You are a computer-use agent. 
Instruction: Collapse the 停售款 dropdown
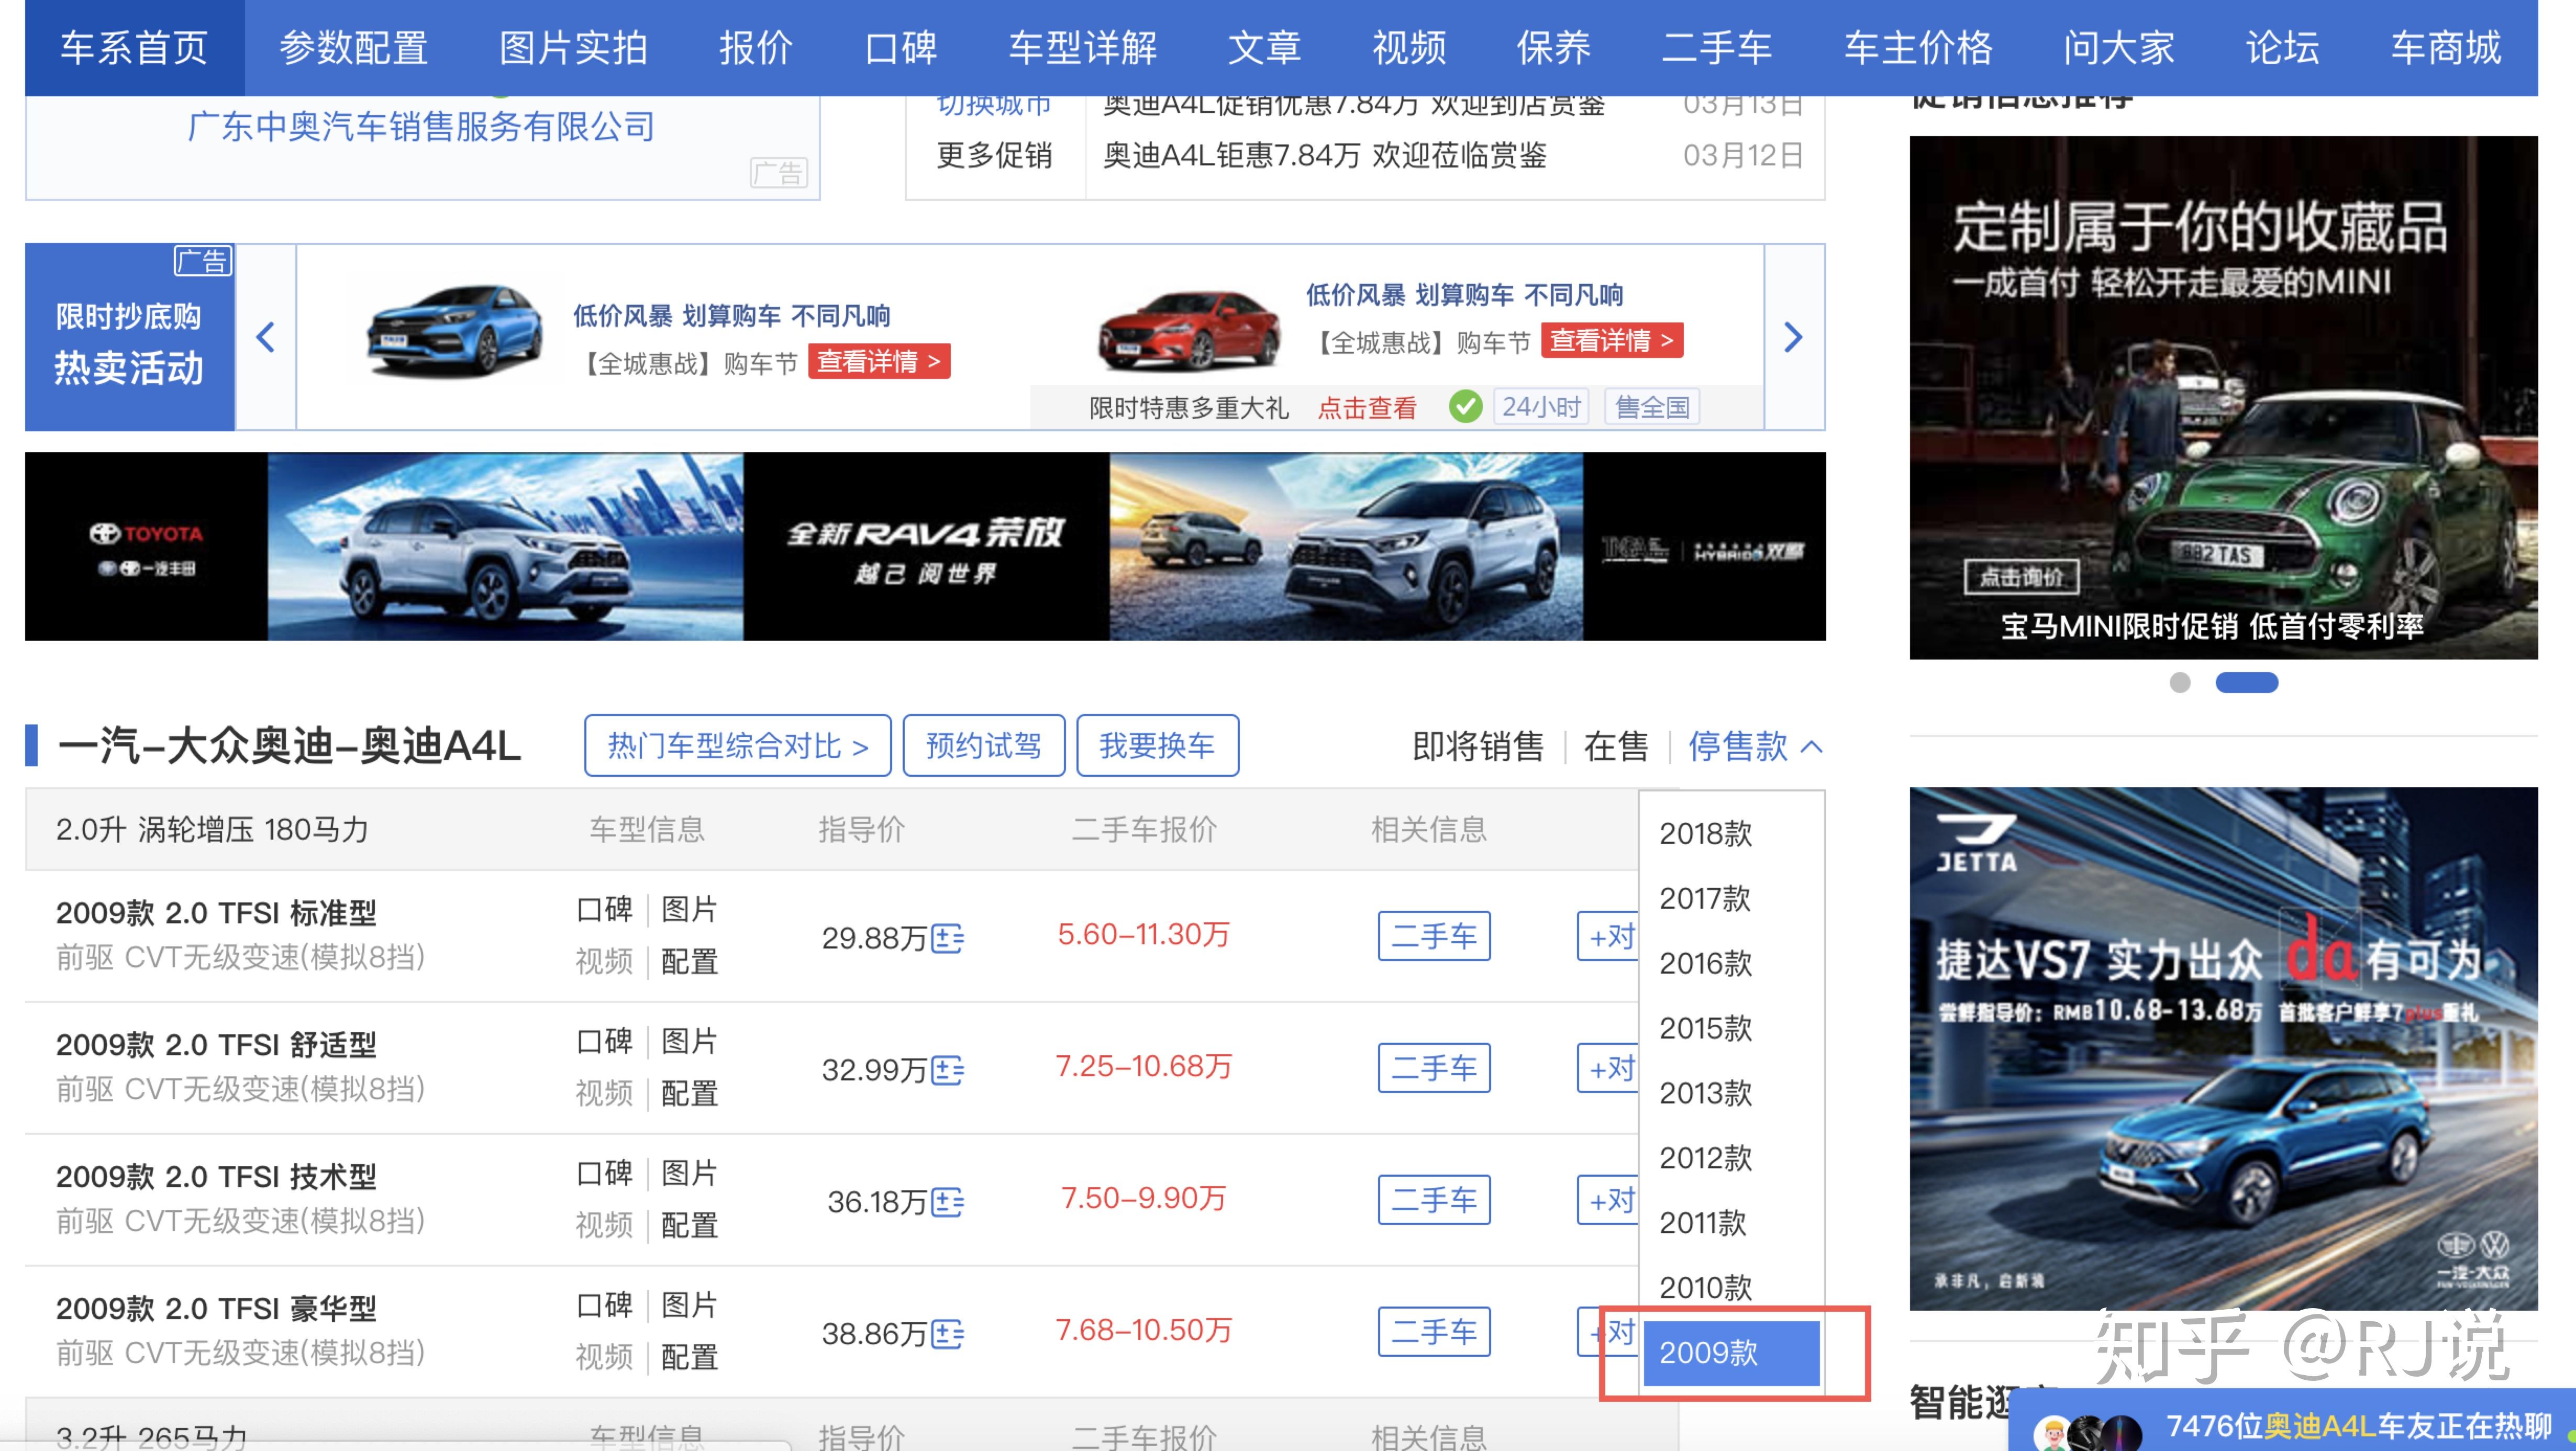pos(1755,746)
